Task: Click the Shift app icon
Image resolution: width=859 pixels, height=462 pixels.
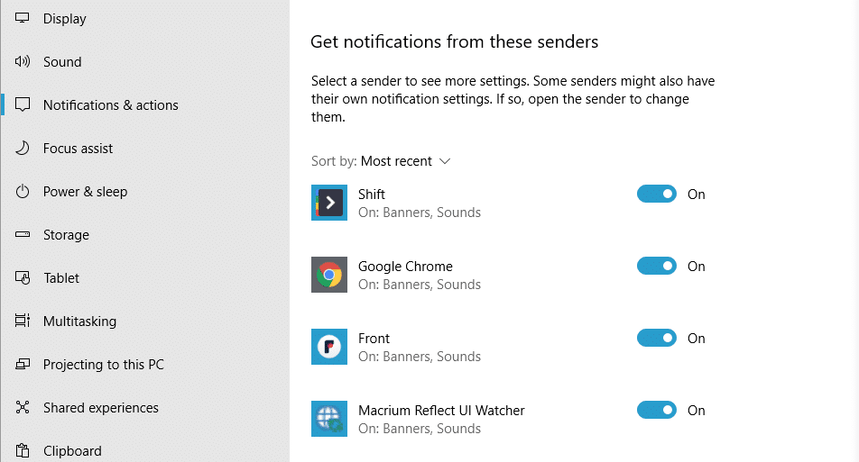Action: click(x=329, y=203)
